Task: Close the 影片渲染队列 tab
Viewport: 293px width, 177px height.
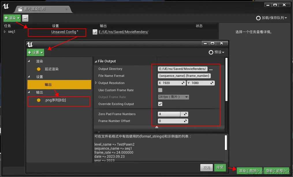Action: pos(67,9)
